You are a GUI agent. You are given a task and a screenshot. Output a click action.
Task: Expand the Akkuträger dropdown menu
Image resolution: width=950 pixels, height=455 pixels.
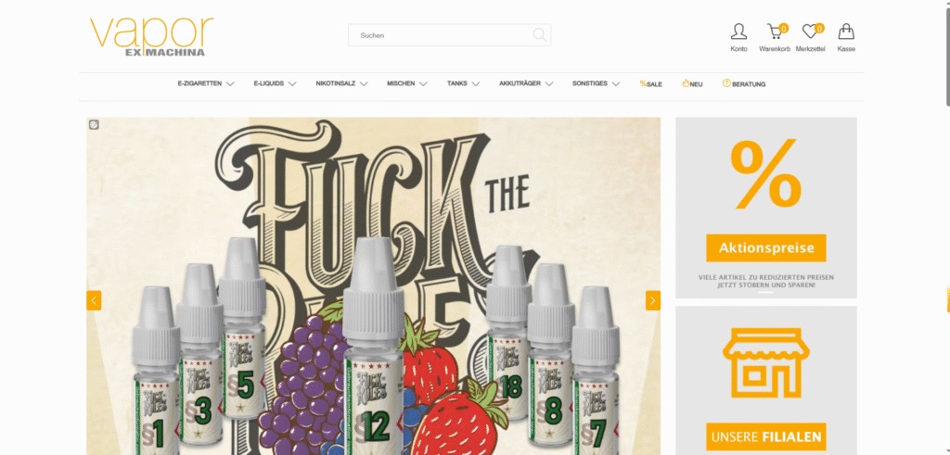526,84
